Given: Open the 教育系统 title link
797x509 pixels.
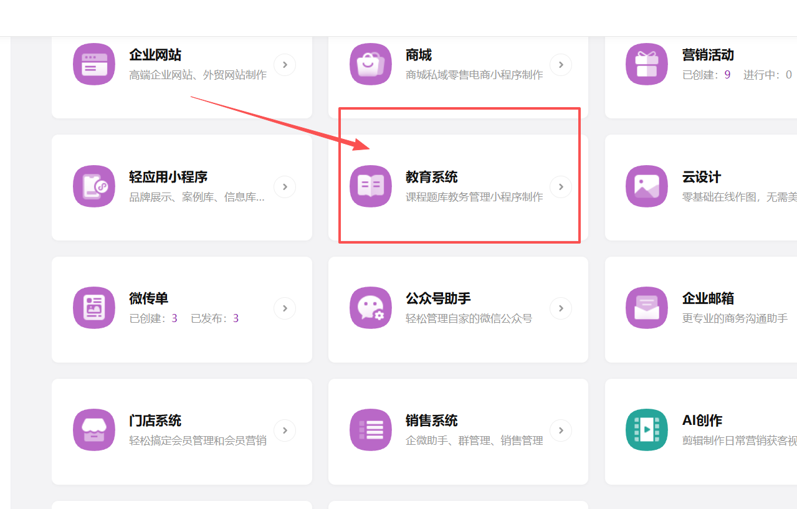Looking at the screenshot, I should [x=432, y=177].
